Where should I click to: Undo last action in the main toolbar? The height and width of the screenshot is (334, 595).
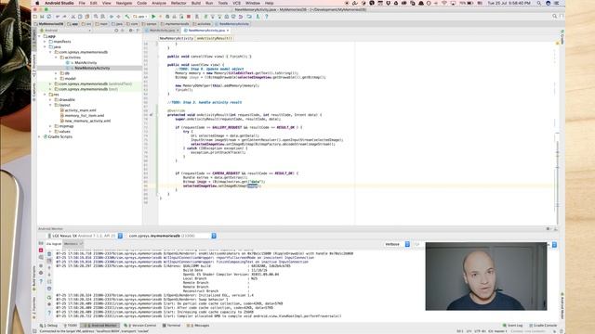(58, 17)
